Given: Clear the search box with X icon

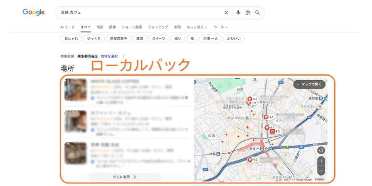Looking at the screenshot, I should point(226,13).
